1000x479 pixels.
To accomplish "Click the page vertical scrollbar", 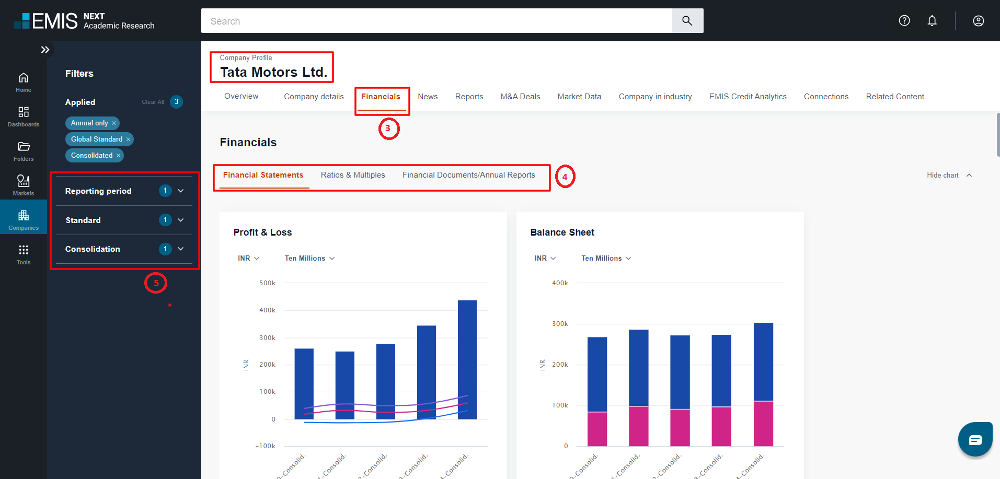I will pyautogui.click(x=998, y=135).
